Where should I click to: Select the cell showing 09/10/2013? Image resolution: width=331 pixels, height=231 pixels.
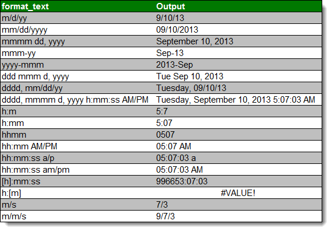[239, 30]
